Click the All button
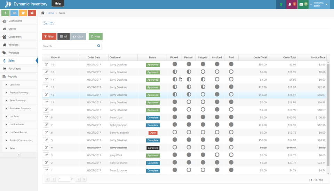 [x=63, y=37]
